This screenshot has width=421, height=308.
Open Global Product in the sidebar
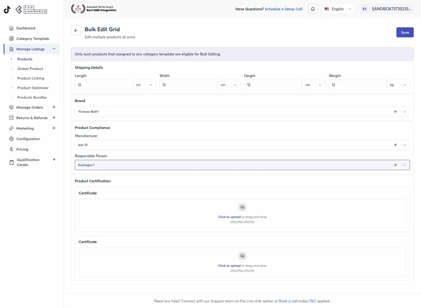tap(30, 69)
